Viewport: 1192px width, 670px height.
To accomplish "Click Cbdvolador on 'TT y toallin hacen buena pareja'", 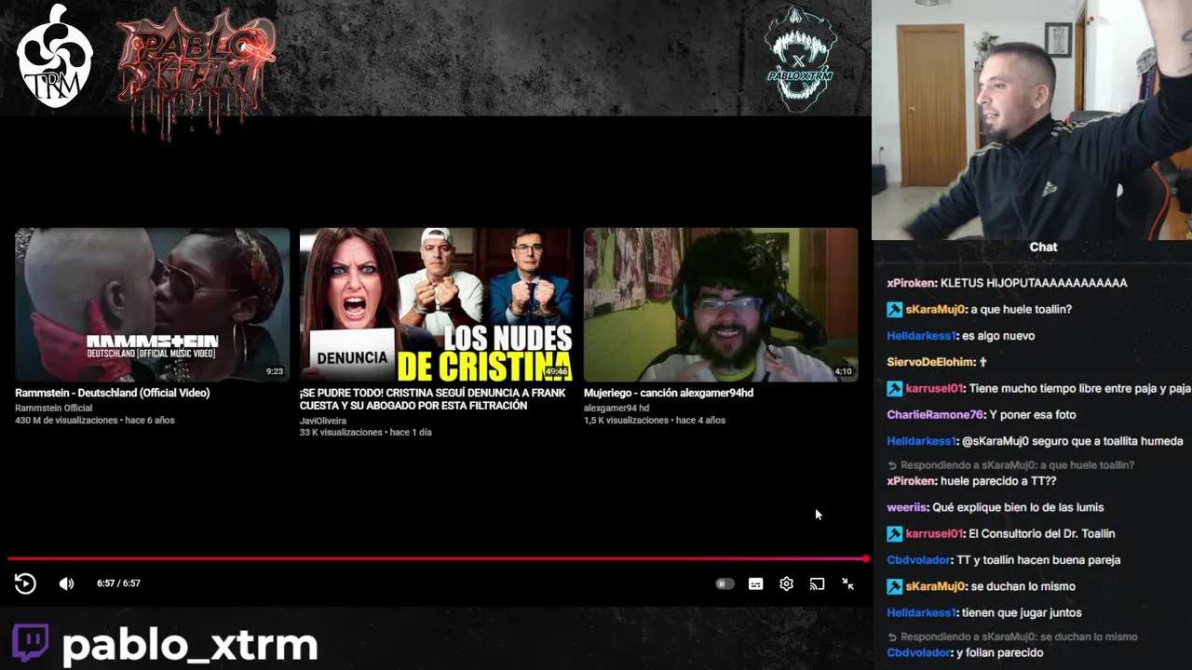I will [918, 560].
